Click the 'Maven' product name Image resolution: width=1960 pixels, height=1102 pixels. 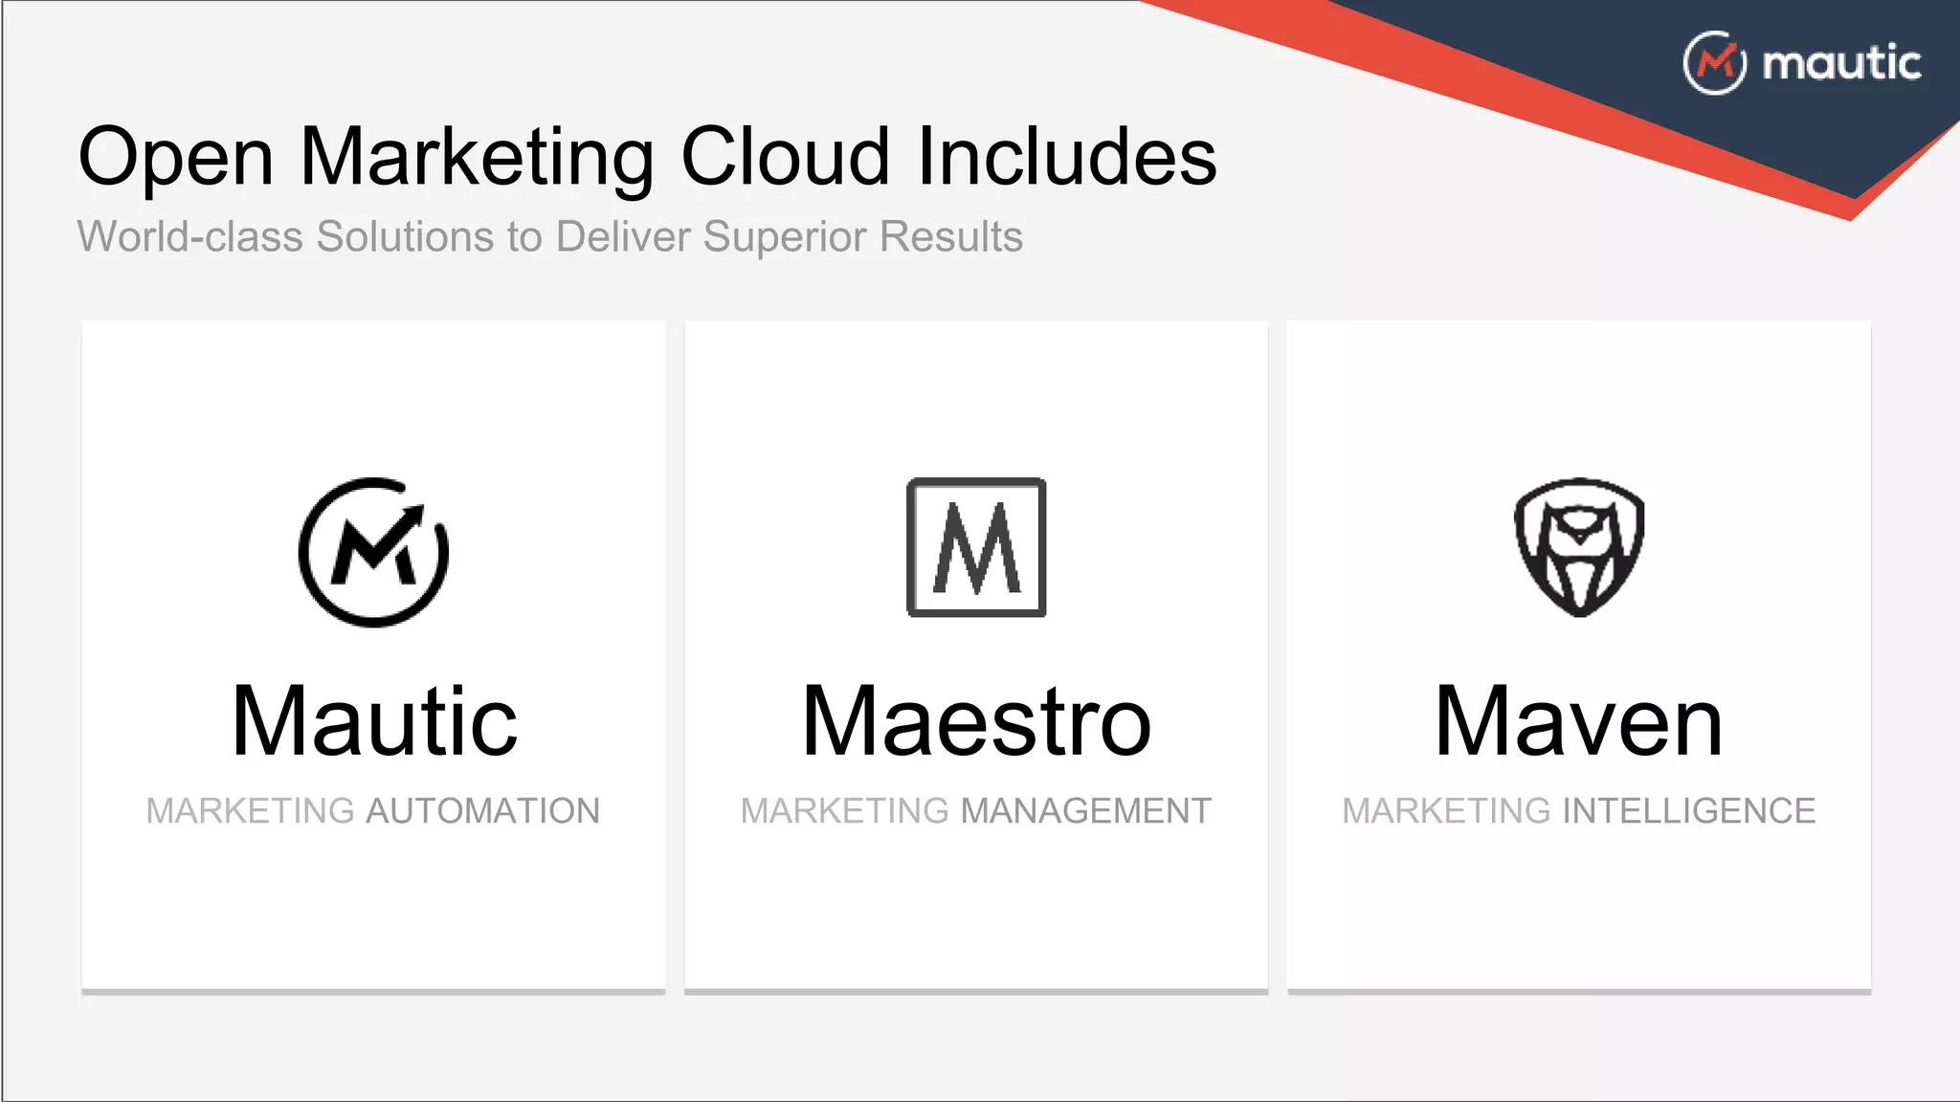[1579, 720]
